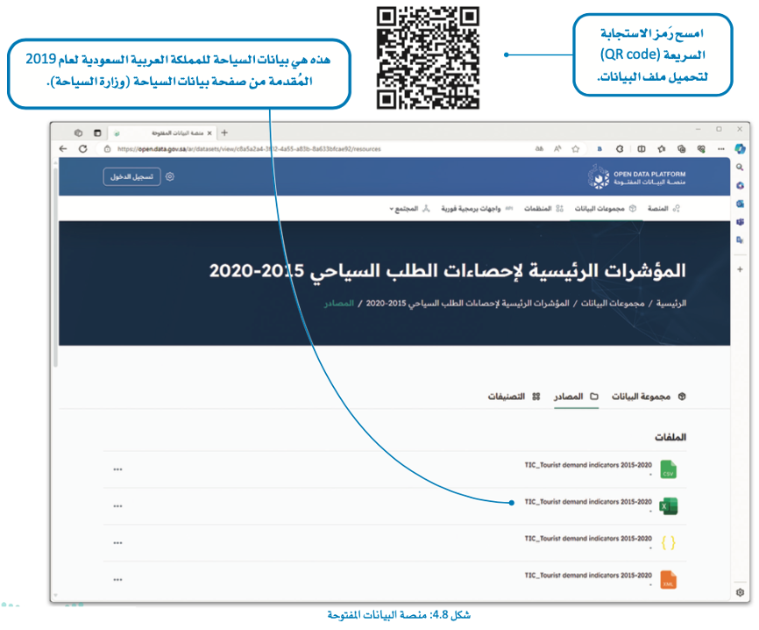The width and height of the screenshot is (759, 630).
Task: Click the orange XML file icon
Action: pyautogui.click(x=669, y=580)
